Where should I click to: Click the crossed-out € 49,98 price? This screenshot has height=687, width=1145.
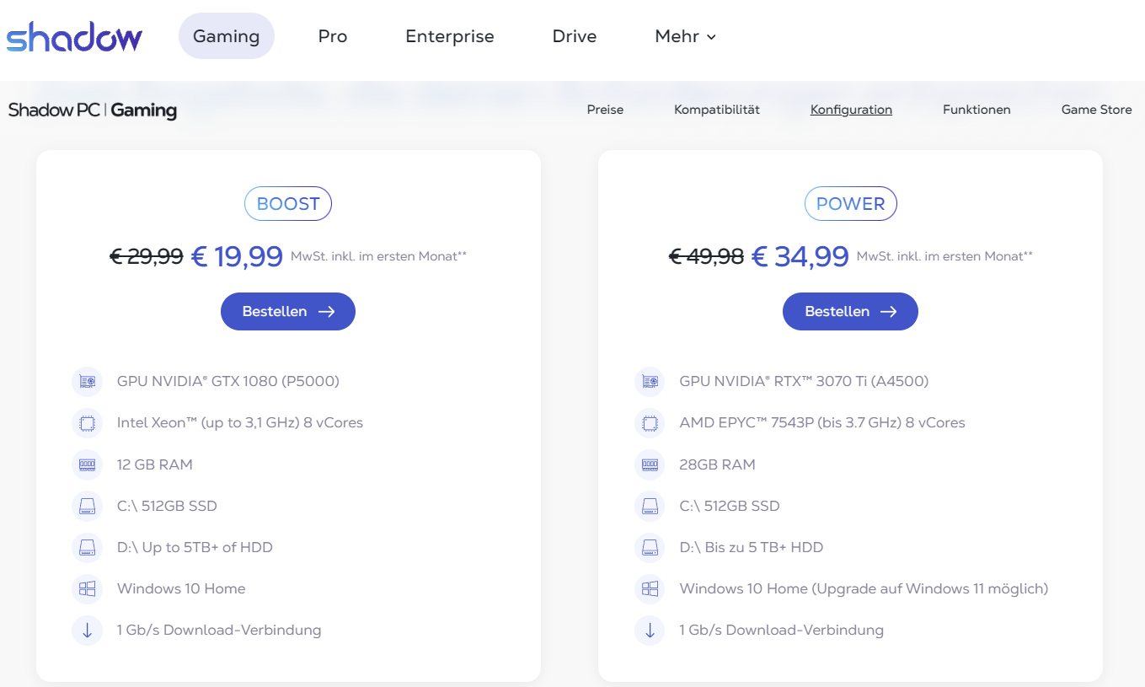point(706,257)
